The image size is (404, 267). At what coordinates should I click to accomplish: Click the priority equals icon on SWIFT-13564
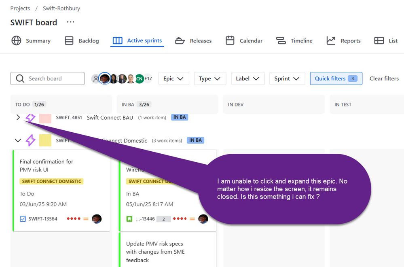click(x=86, y=219)
